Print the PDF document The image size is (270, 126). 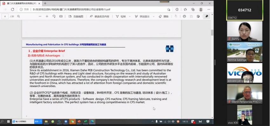(x=184, y=16)
